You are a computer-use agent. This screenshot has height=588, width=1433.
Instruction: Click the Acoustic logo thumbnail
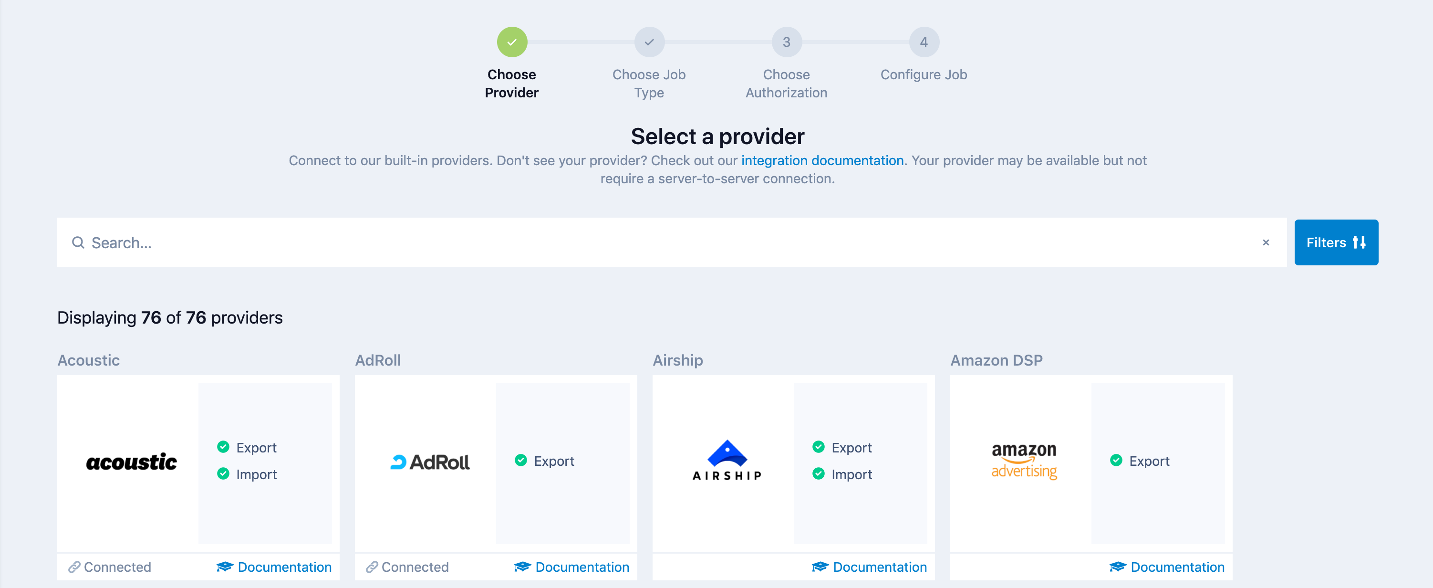click(x=131, y=462)
